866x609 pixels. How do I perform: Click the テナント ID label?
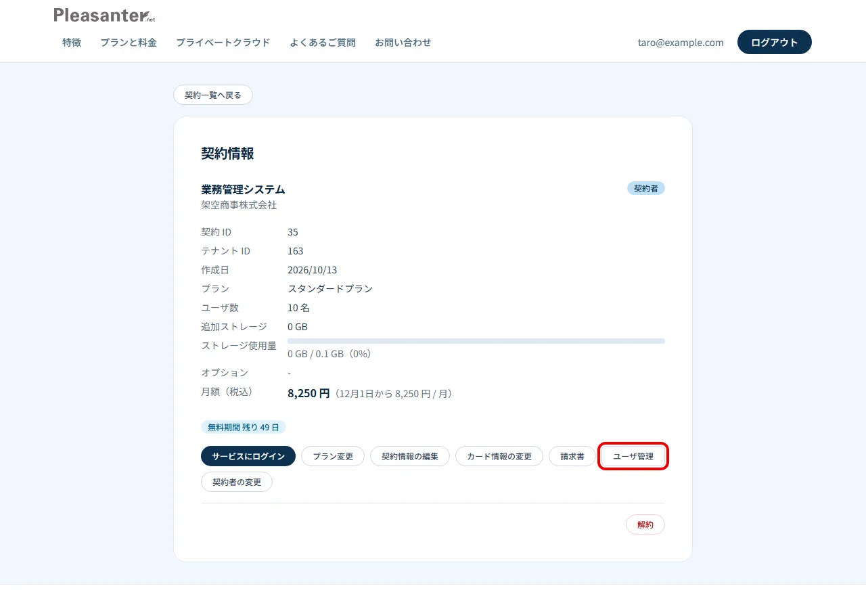coord(225,251)
